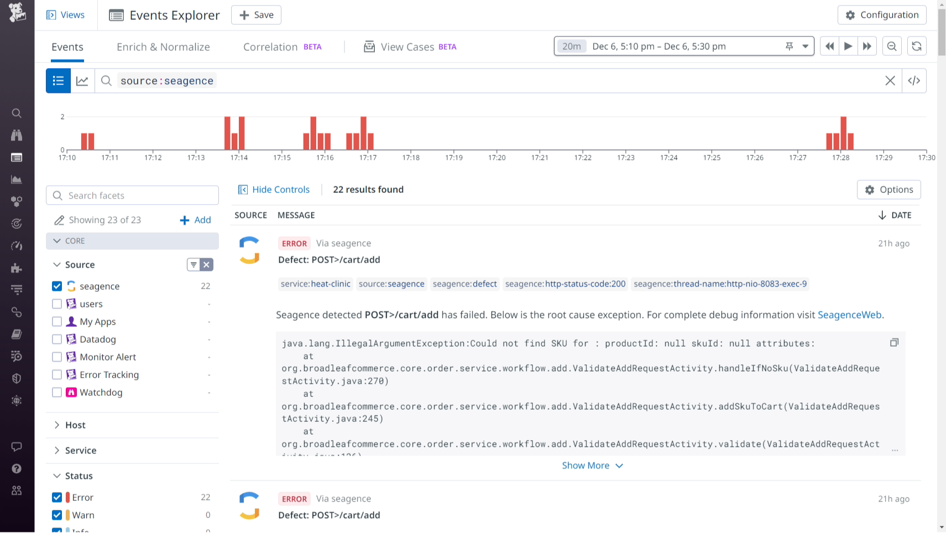
Task: Open search from the left navigation rail
Action: pyautogui.click(x=17, y=113)
